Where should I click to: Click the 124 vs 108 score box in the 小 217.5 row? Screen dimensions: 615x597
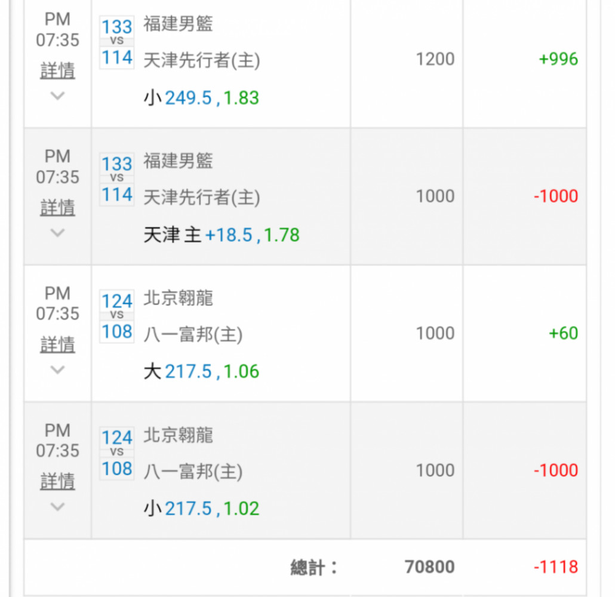coord(117,453)
